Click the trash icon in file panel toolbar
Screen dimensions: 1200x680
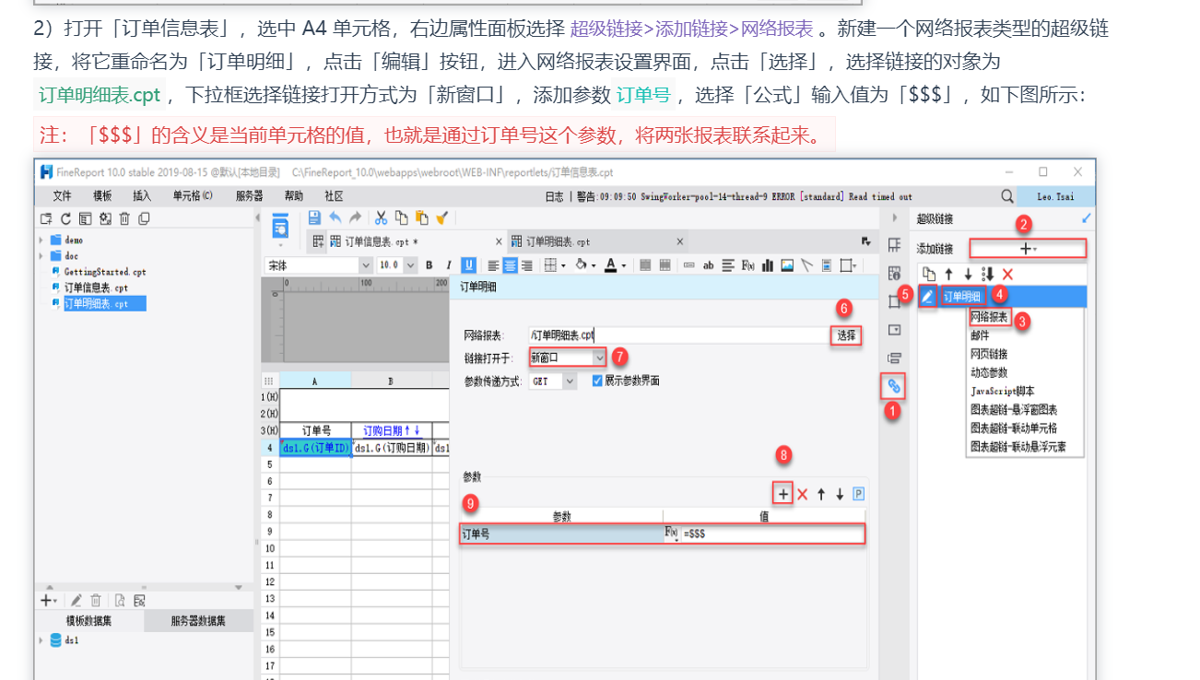click(x=124, y=218)
